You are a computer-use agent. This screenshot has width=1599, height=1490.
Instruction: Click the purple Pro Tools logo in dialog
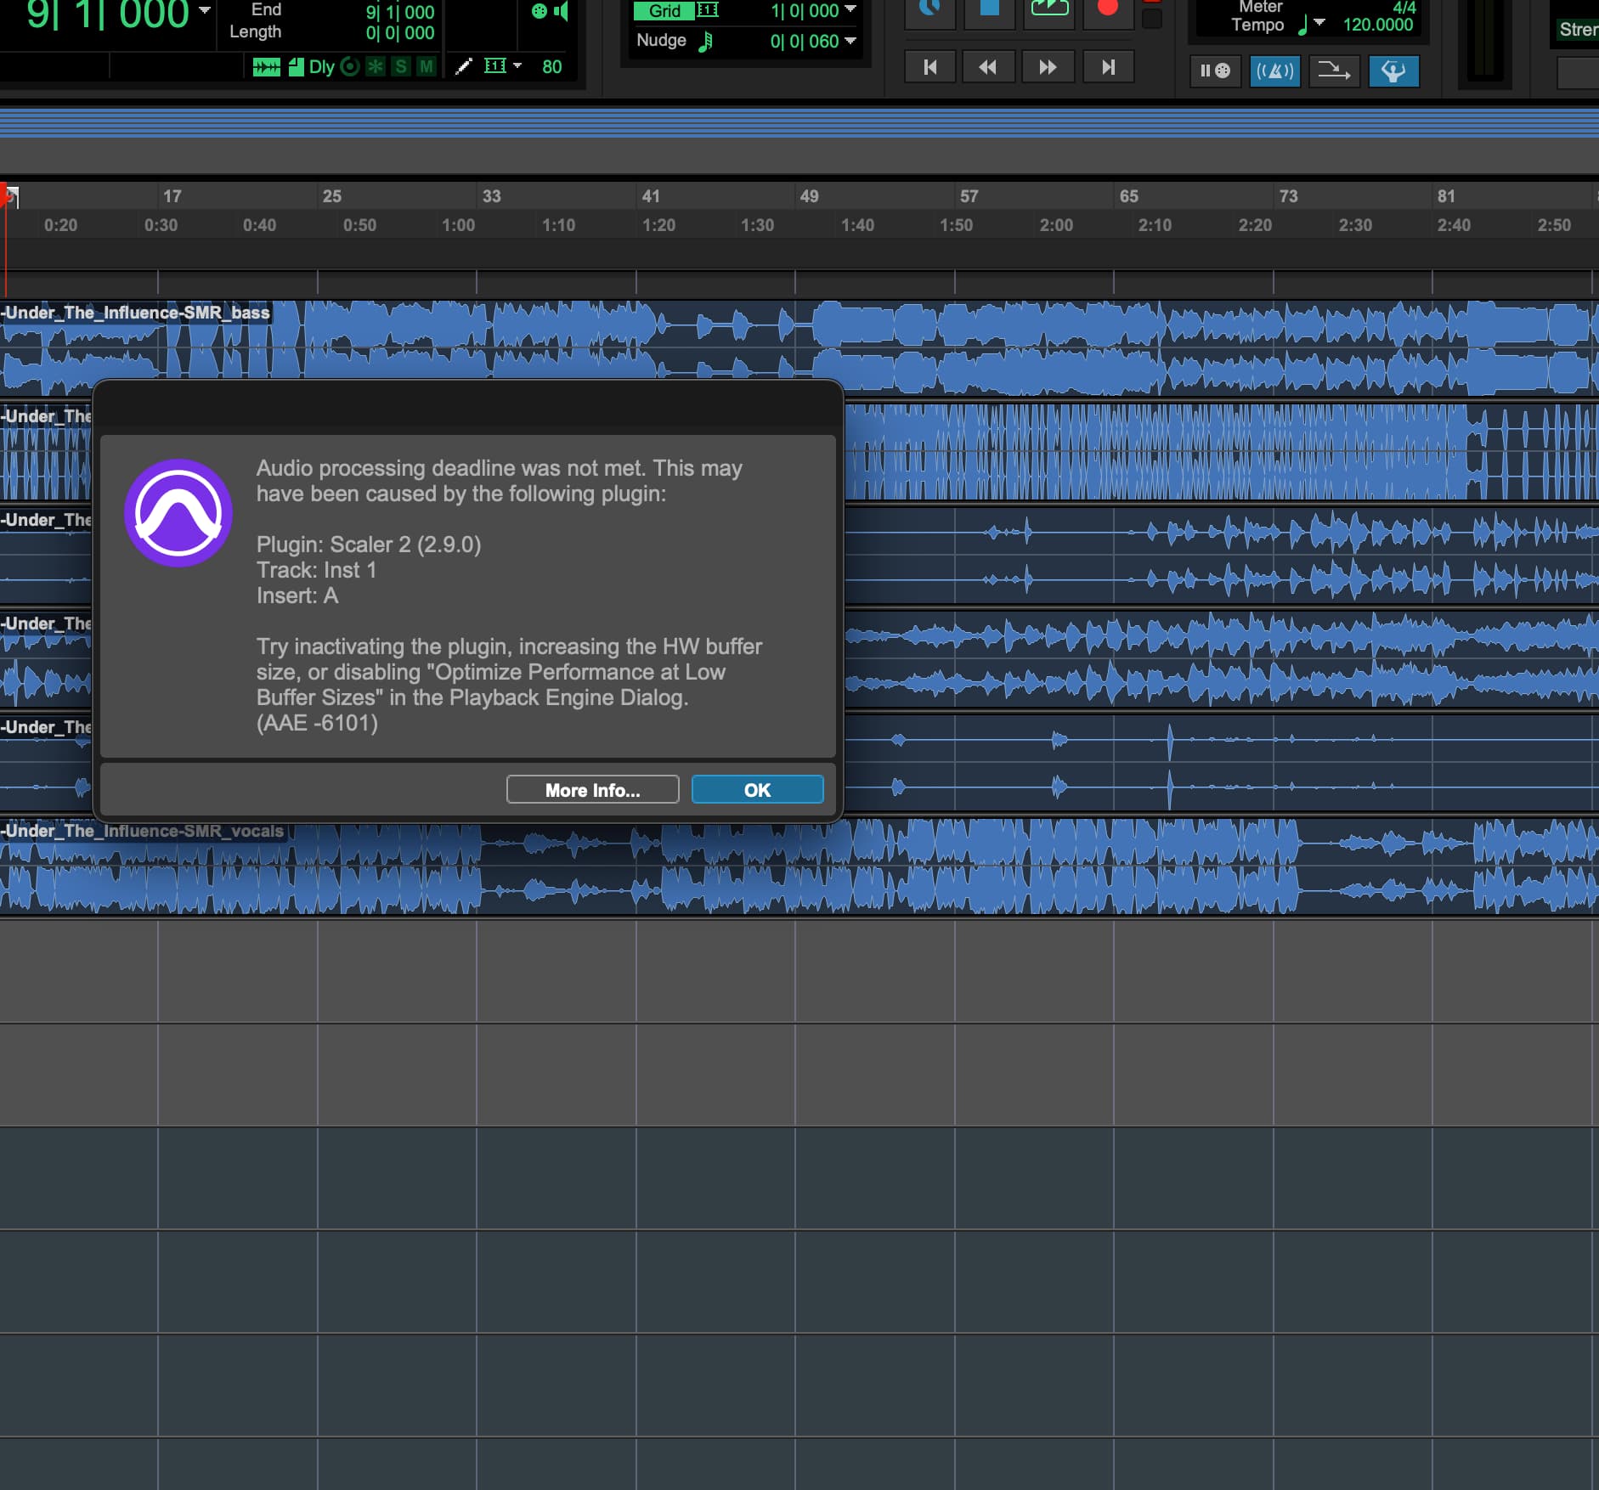(x=178, y=513)
